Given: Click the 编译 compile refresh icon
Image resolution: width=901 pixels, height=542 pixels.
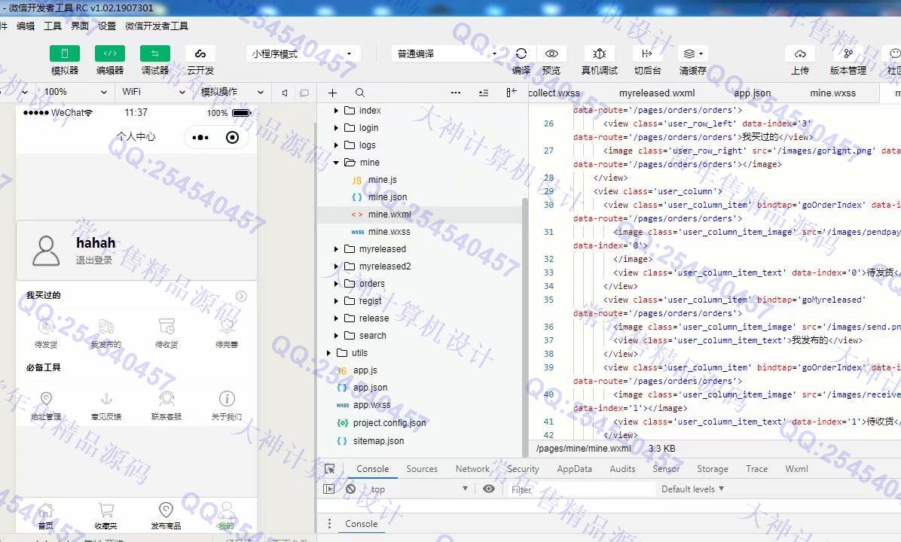Looking at the screenshot, I should [x=521, y=53].
